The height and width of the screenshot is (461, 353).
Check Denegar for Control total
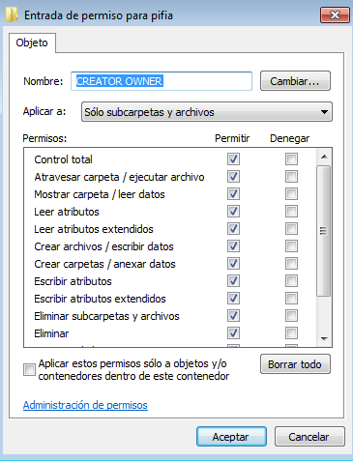pos(291,158)
